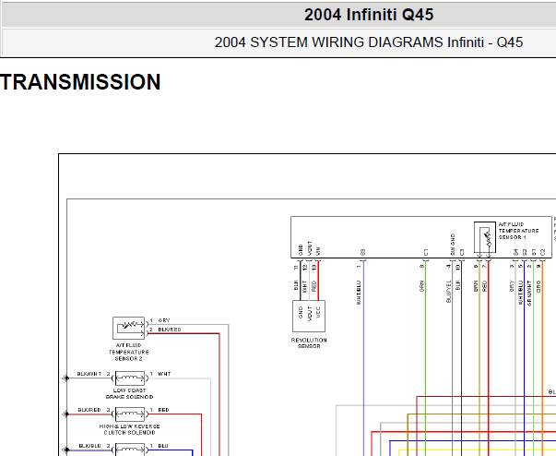Click the Revolution Sensor box
Image resolution: width=556 pixels, height=456 pixels.
pos(309,316)
